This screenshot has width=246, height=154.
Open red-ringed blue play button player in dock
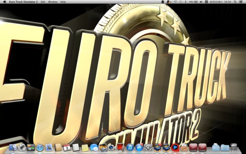coord(175,148)
